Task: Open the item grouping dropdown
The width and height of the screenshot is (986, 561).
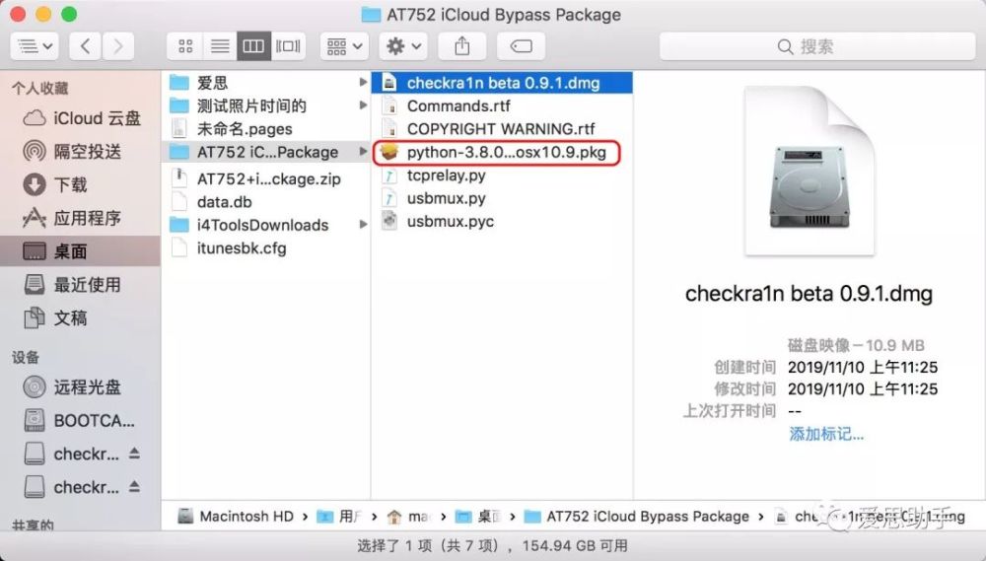Action: 344,46
